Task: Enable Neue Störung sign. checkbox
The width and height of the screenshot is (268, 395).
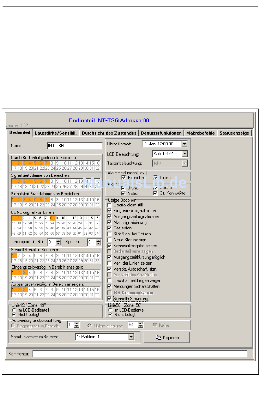Action: [x=109, y=240]
